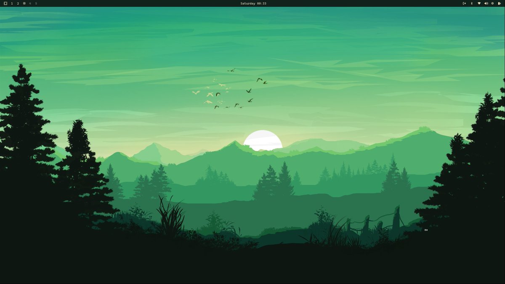Switch to workspace 4

[x=30, y=3]
